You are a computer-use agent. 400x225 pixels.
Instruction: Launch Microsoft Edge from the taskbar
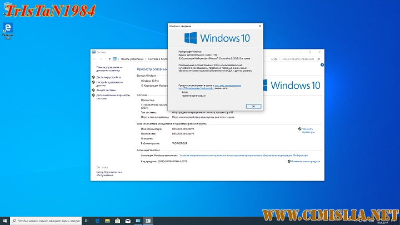pyautogui.click(x=97, y=221)
